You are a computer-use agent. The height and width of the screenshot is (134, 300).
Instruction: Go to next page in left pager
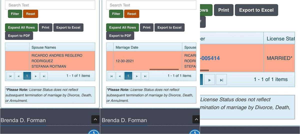pyautogui.click(x=36, y=76)
